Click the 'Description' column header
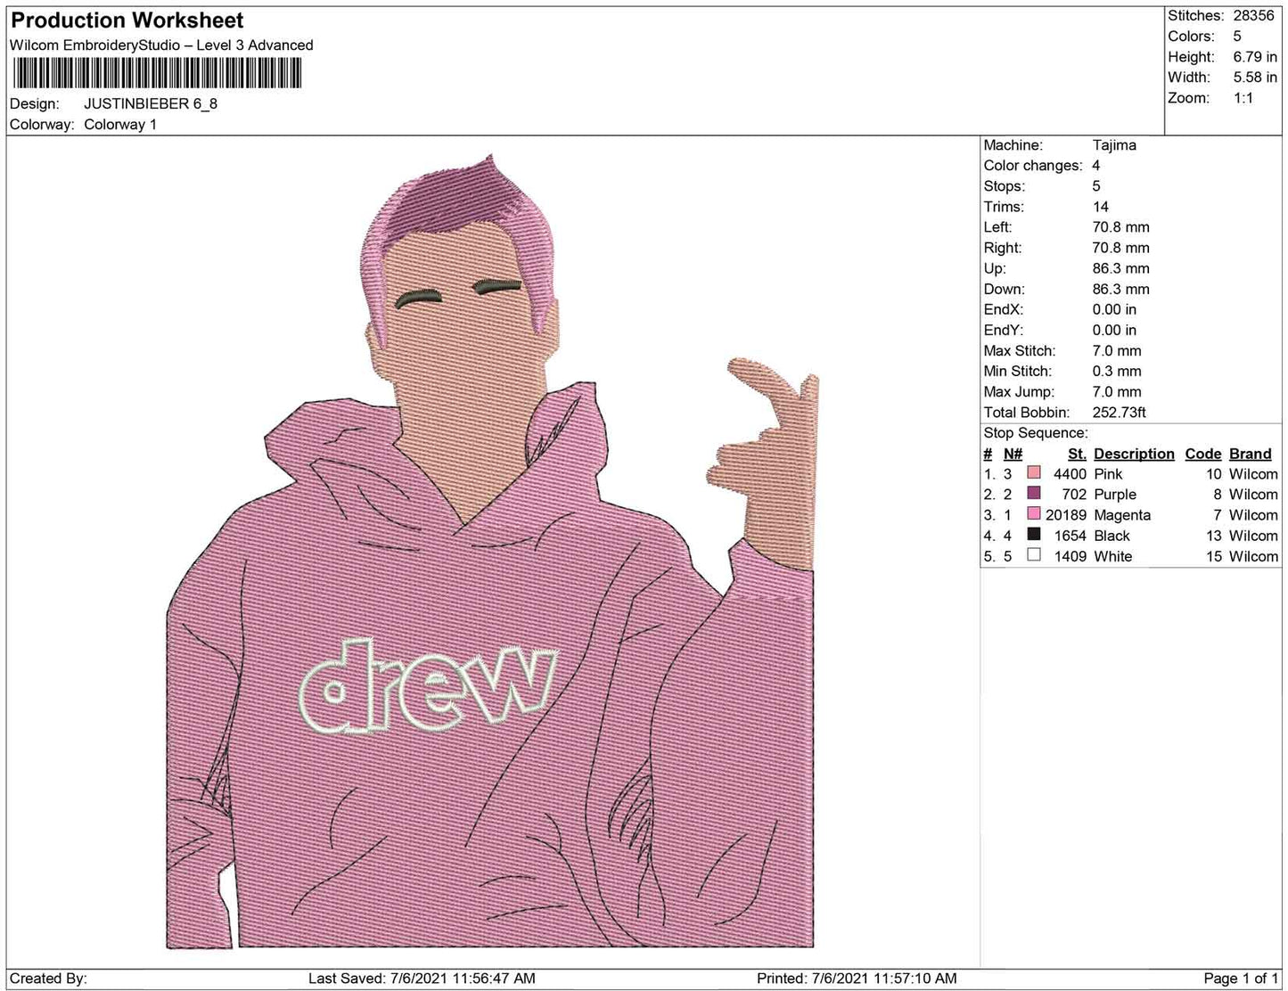Screen dimensions: 1288x991 (1134, 454)
